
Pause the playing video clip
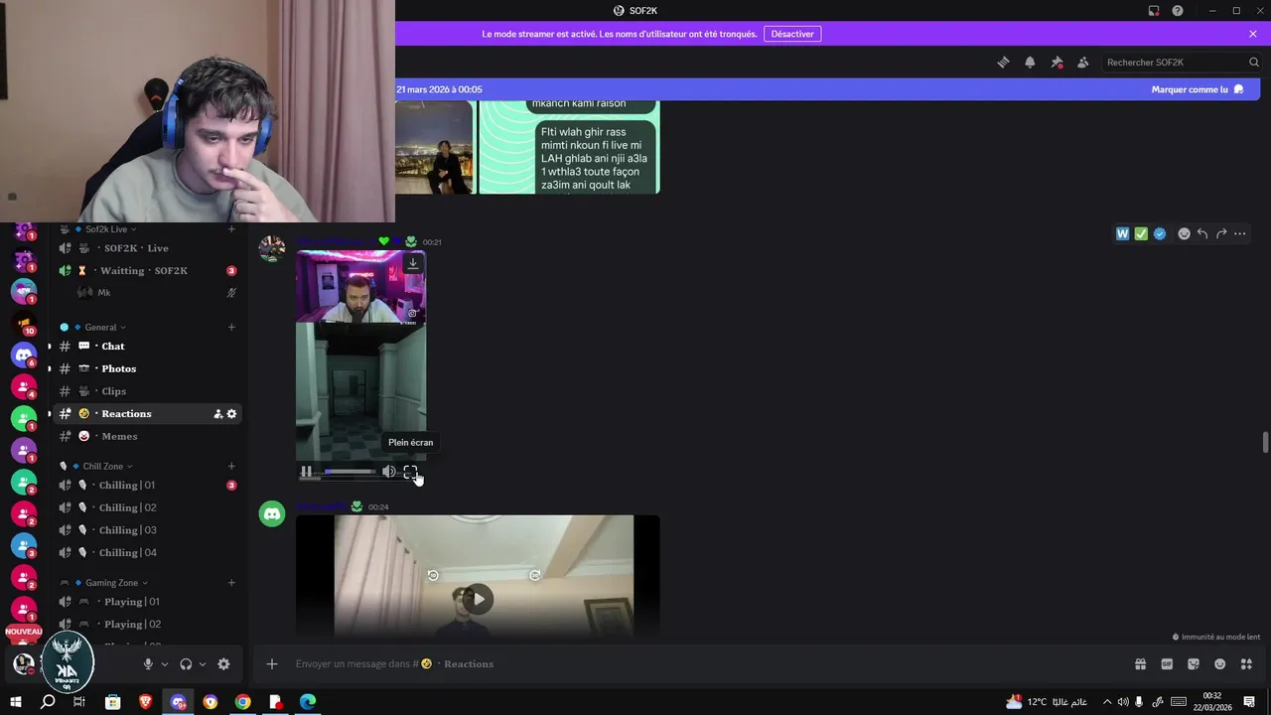click(307, 472)
